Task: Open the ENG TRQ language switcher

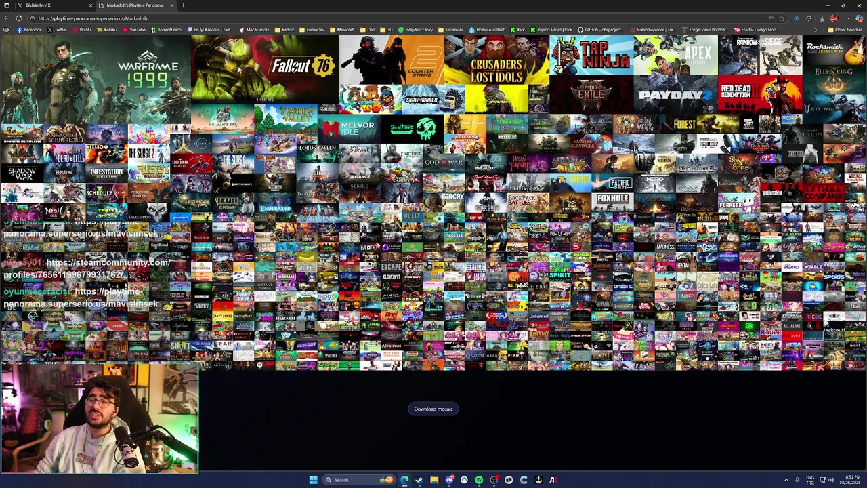Action: [x=810, y=480]
